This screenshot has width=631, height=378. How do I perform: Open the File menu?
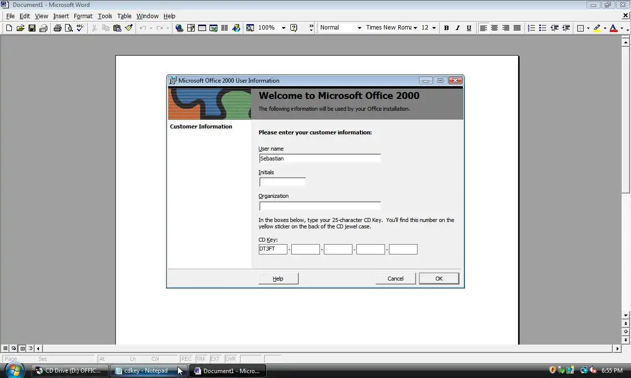[x=10, y=16]
